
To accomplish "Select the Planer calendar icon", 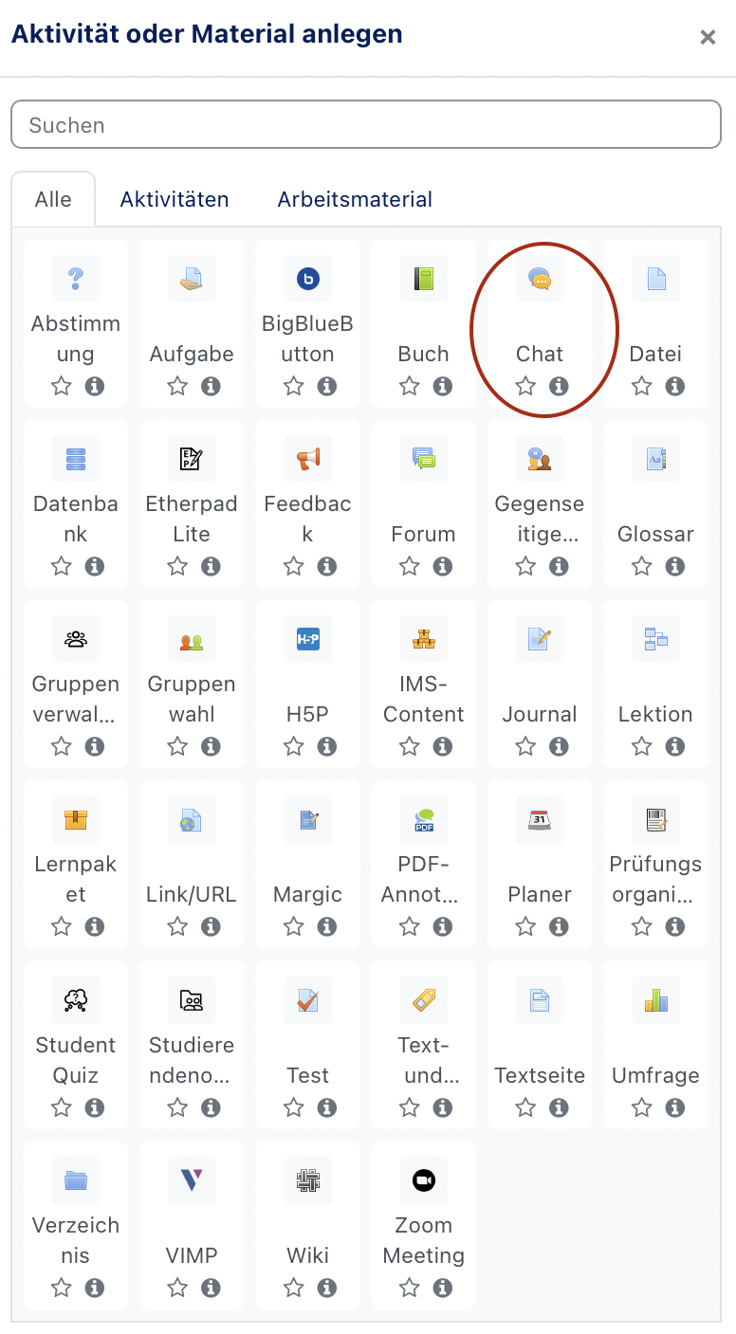I will tap(540, 819).
